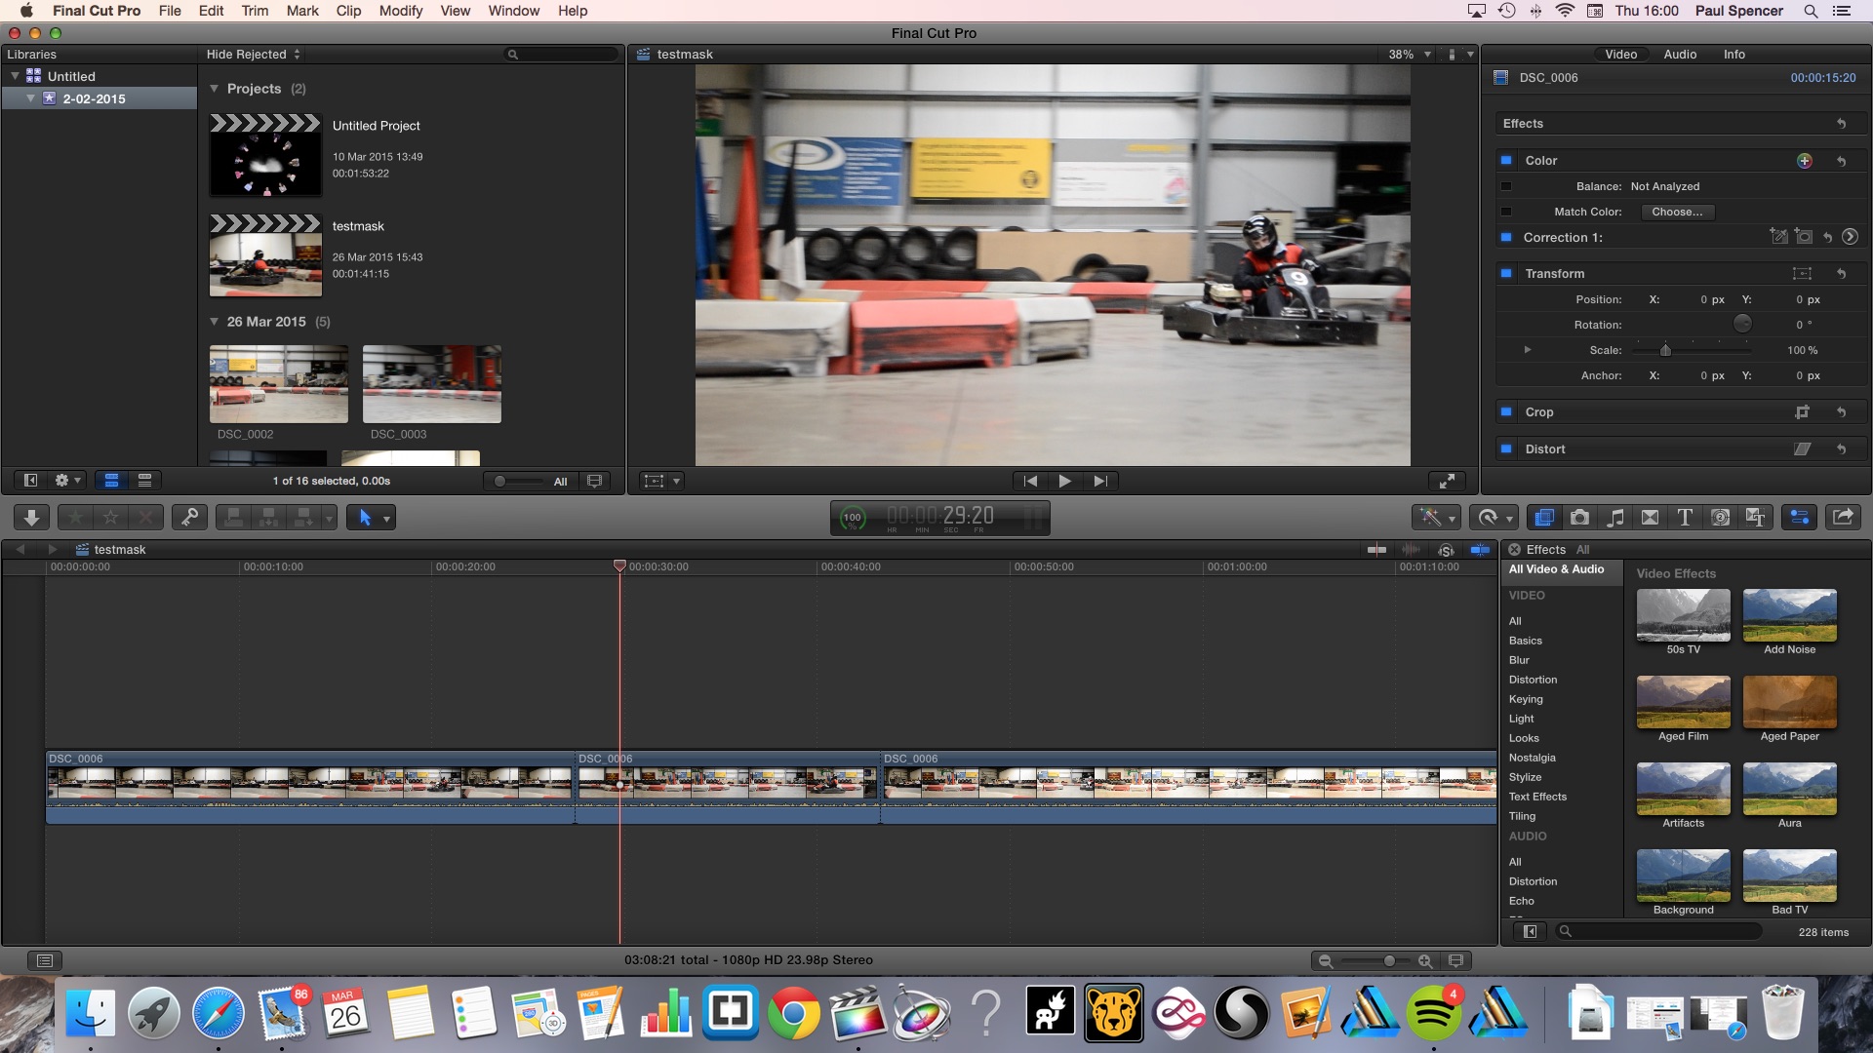Toggle the Transform effect checkbox
The height and width of the screenshot is (1053, 1873).
point(1506,274)
